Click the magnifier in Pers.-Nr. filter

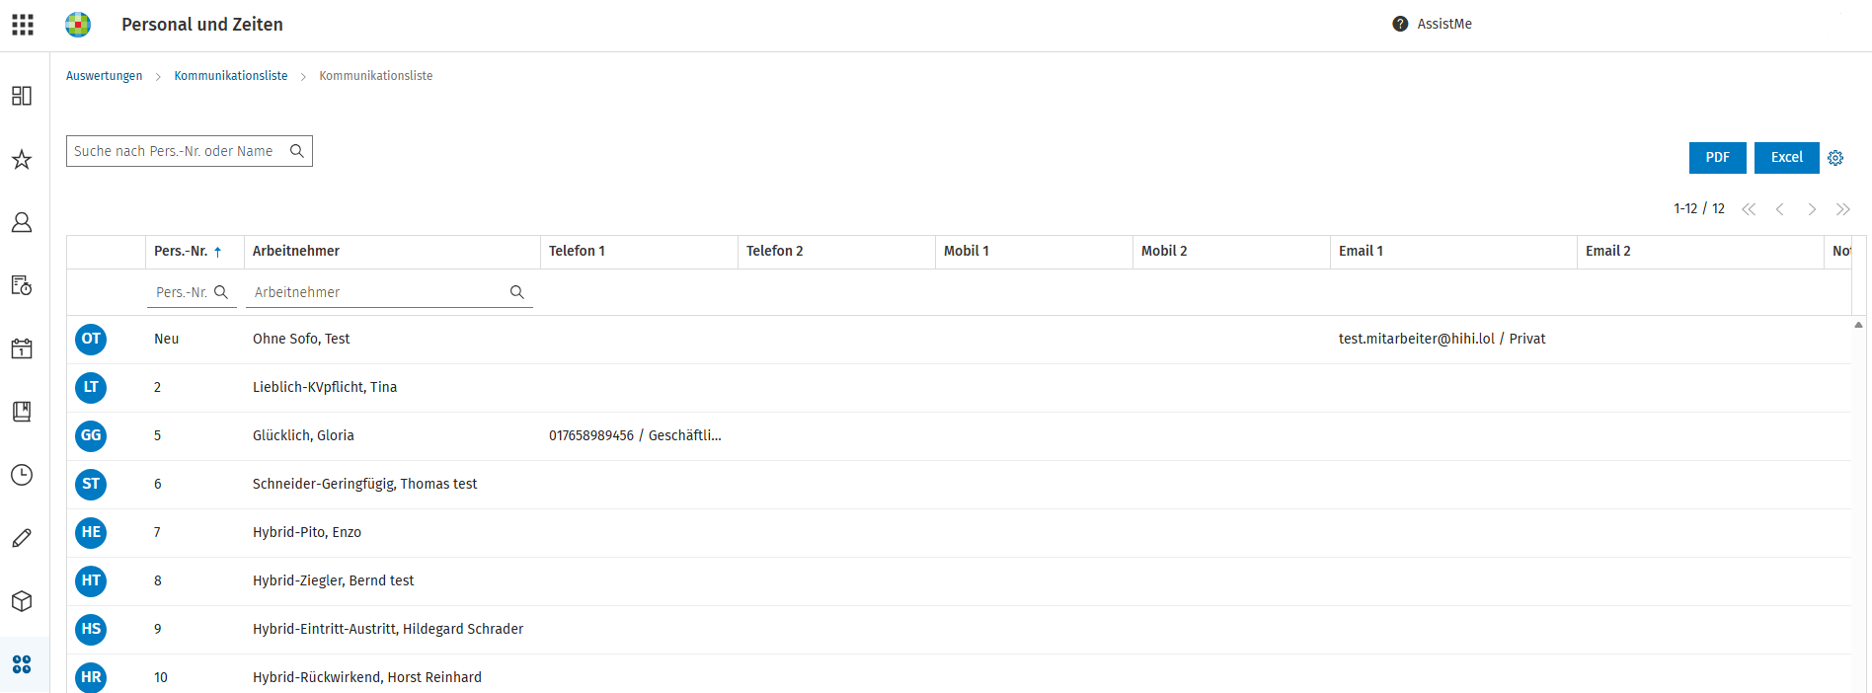click(x=221, y=292)
